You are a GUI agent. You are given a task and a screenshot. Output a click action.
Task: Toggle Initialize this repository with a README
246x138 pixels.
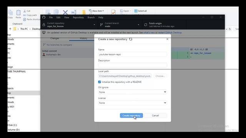(100, 82)
